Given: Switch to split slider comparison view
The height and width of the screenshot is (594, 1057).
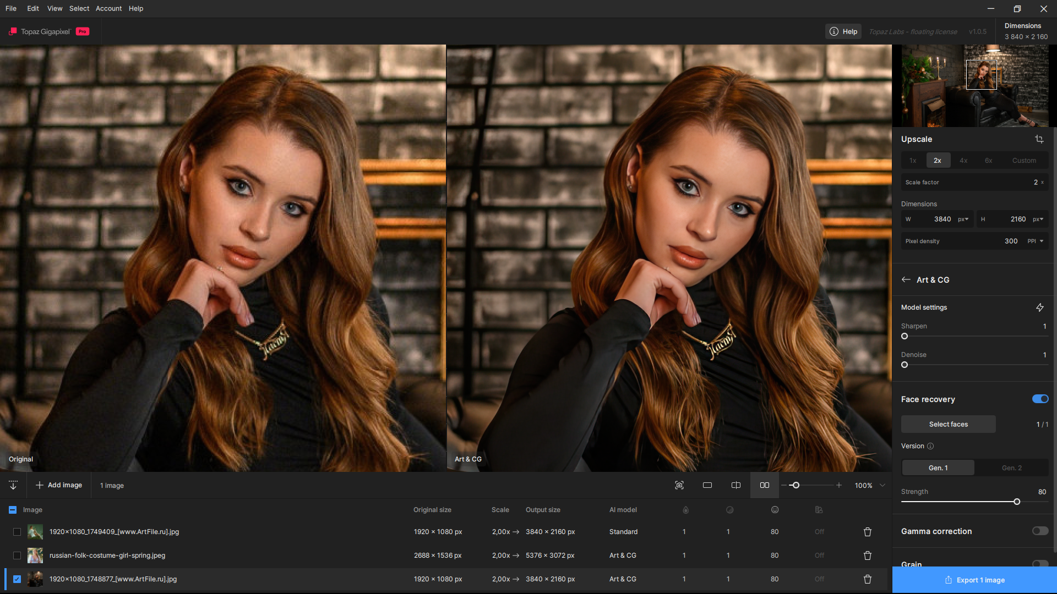Looking at the screenshot, I should pos(736,485).
